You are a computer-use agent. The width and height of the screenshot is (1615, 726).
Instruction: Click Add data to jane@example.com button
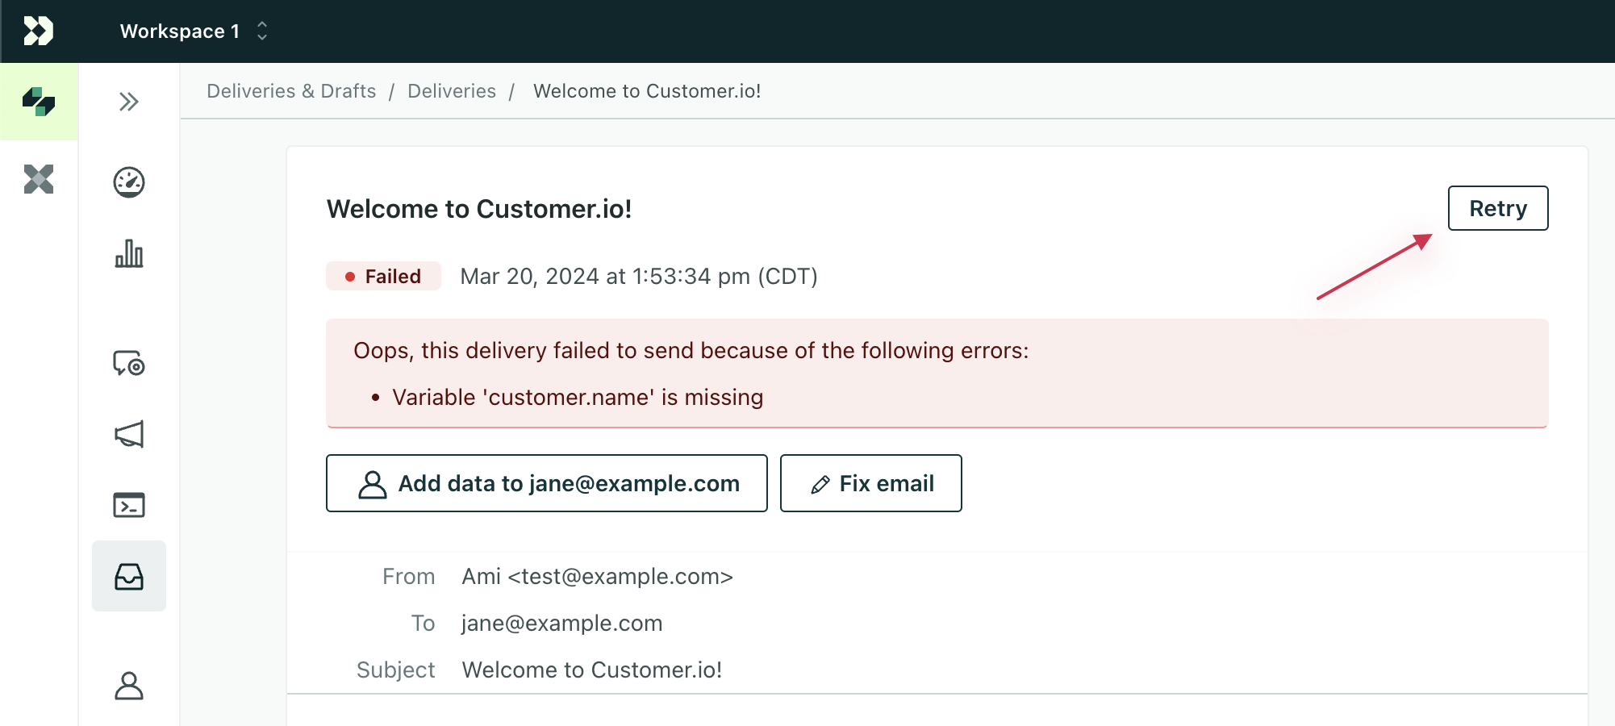click(x=546, y=483)
